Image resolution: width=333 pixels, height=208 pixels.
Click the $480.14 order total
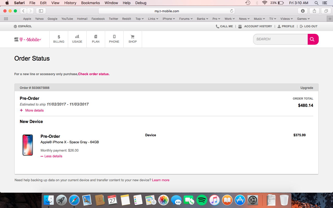click(306, 106)
